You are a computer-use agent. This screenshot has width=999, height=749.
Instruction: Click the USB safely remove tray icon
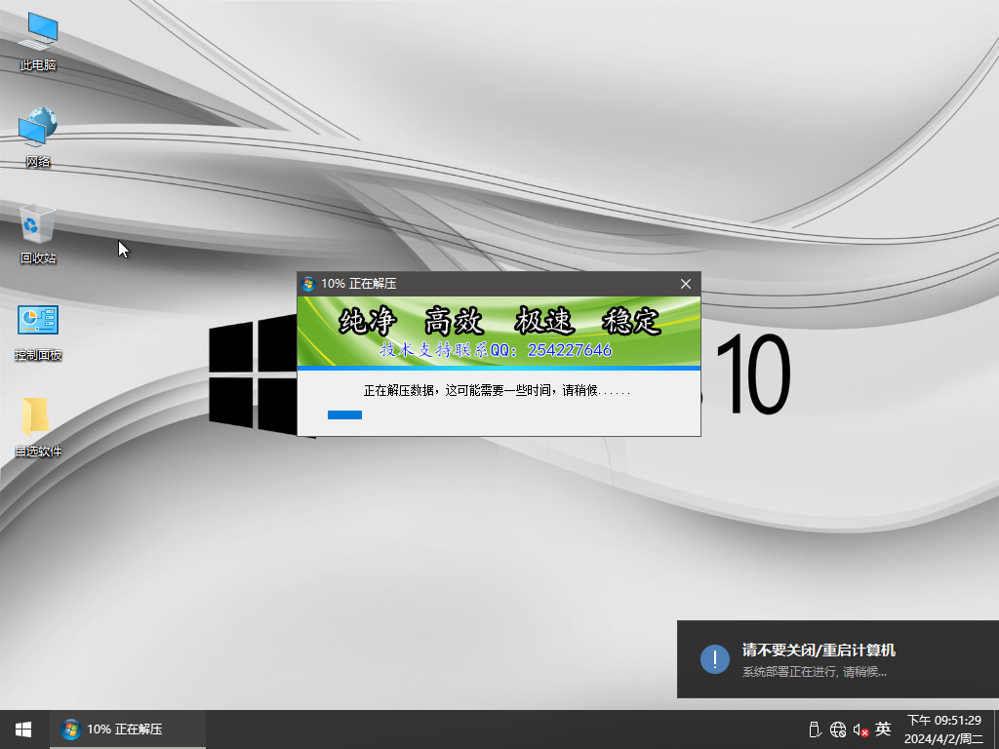815,729
